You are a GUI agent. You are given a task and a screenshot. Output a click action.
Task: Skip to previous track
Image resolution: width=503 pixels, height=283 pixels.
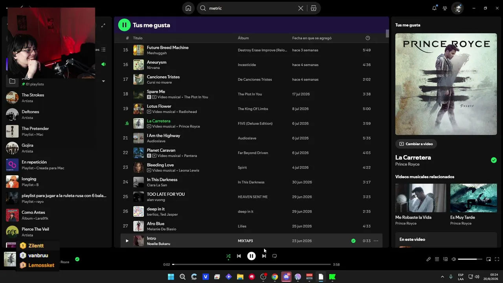[239, 256]
